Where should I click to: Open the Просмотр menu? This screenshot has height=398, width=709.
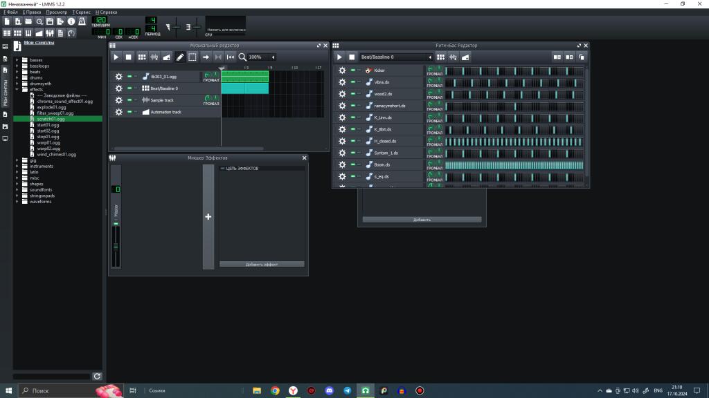tap(57, 12)
